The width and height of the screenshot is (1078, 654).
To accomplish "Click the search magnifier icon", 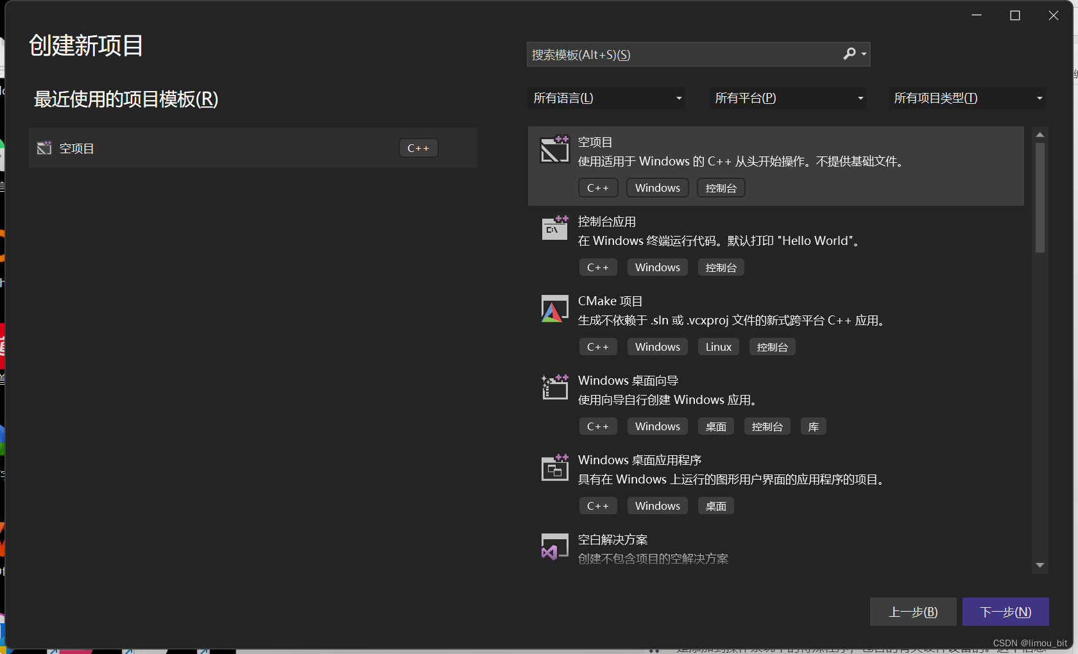I will [x=850, y=54].
